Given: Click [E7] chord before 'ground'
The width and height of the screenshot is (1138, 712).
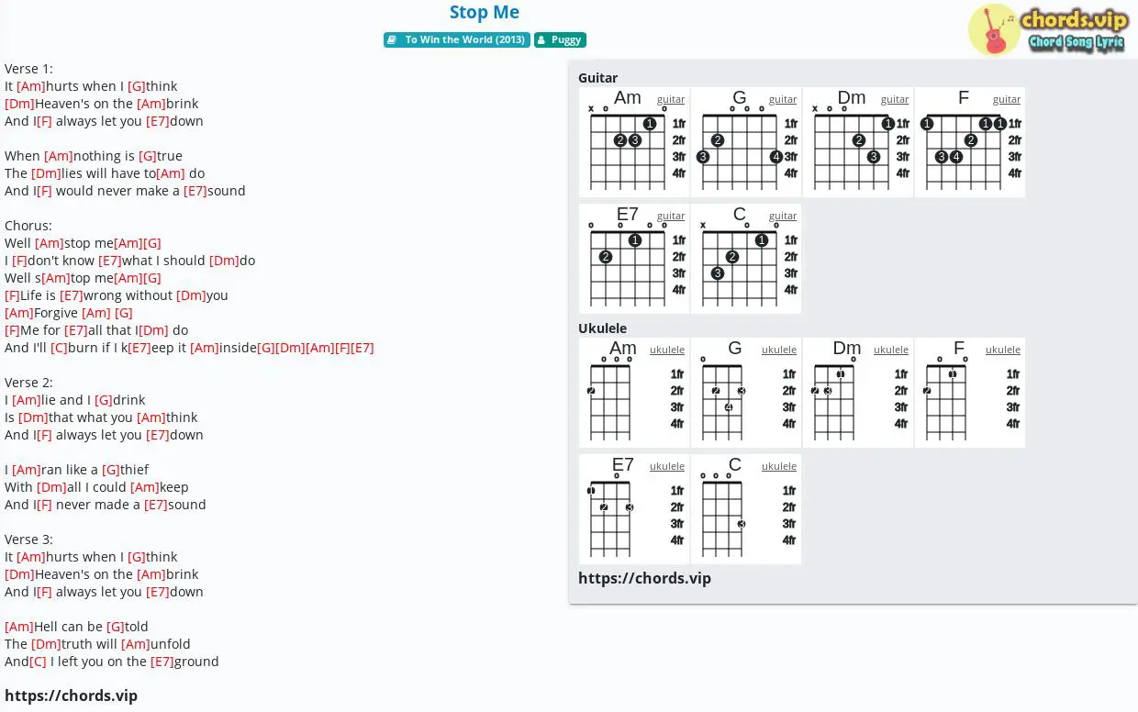Looking at the screenshot, I should [162, 662].
